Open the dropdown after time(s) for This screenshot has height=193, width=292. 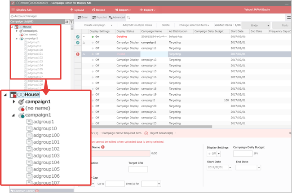pyautogui.click(x=159, y=184)
